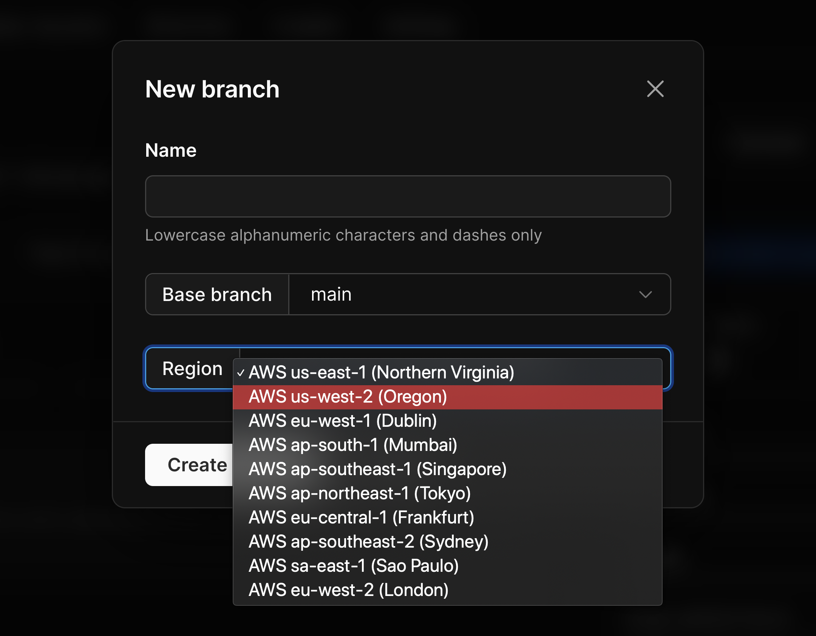This screenshot has height=636, width=816.
Task: Open the Base branch dropdown
Action: pos(480,294)
